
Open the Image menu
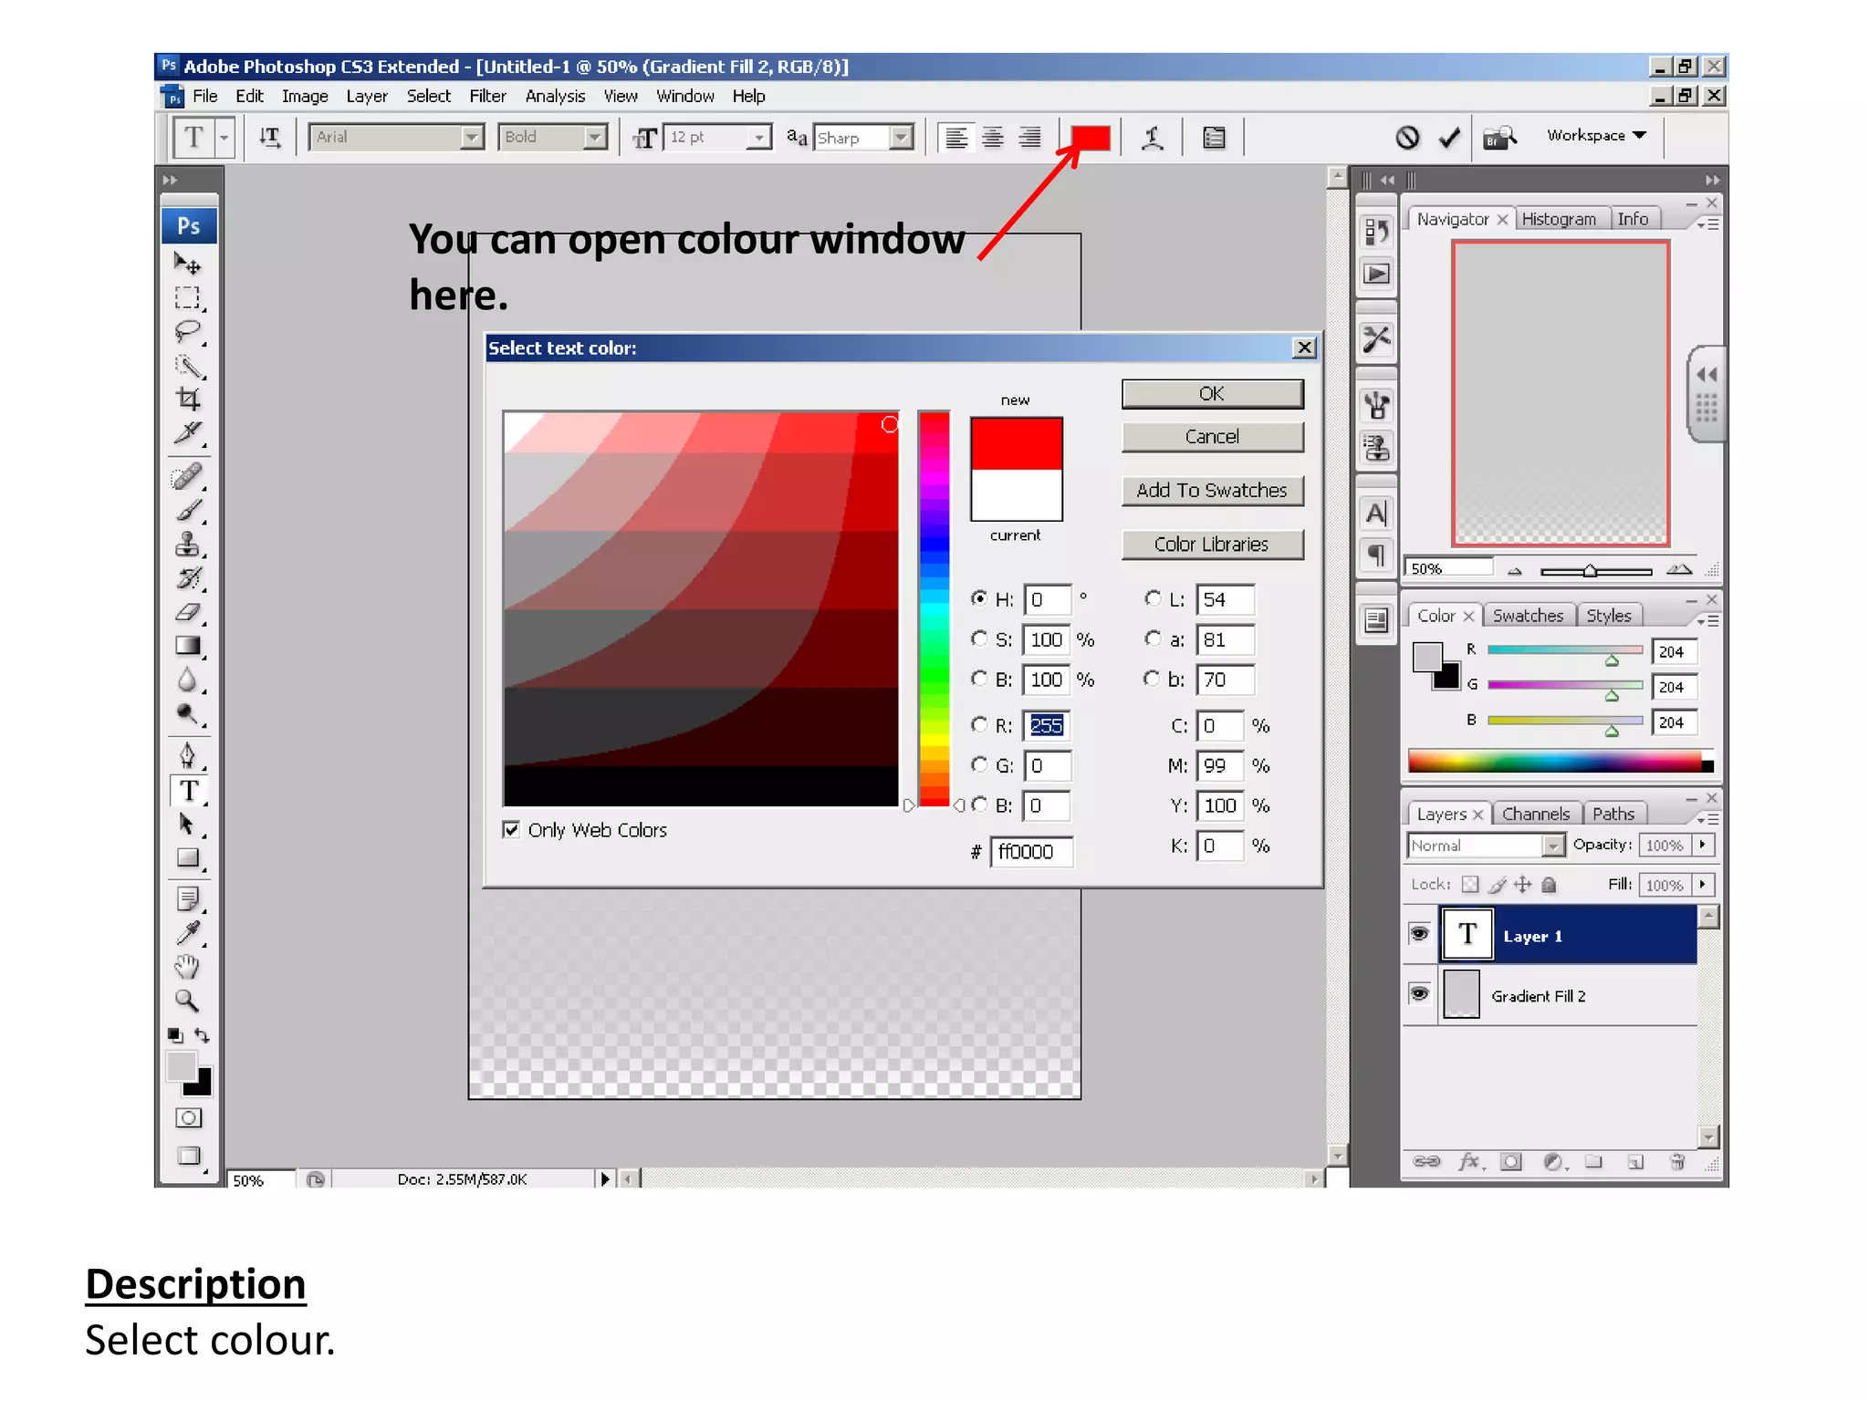pyautogui.click(x=305, y=96)
